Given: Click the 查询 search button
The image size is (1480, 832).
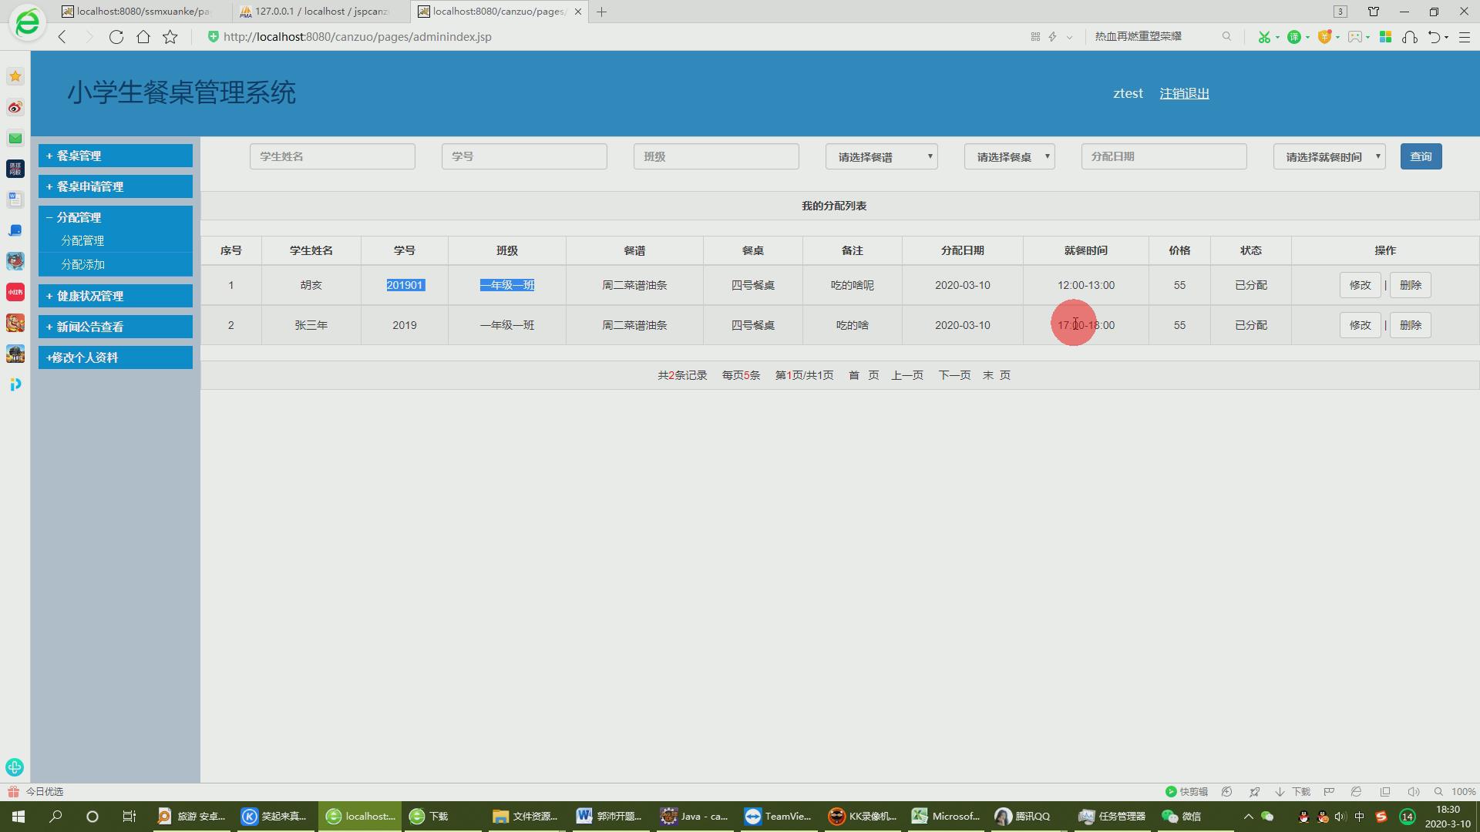Looking at the screenshot, I should tap(1421, 156).
